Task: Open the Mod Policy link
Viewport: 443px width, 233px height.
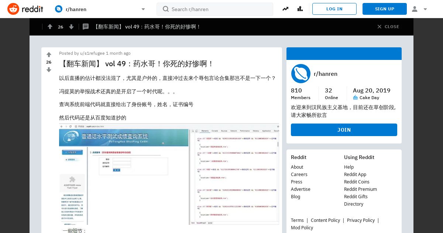Action: coord(302,227)
